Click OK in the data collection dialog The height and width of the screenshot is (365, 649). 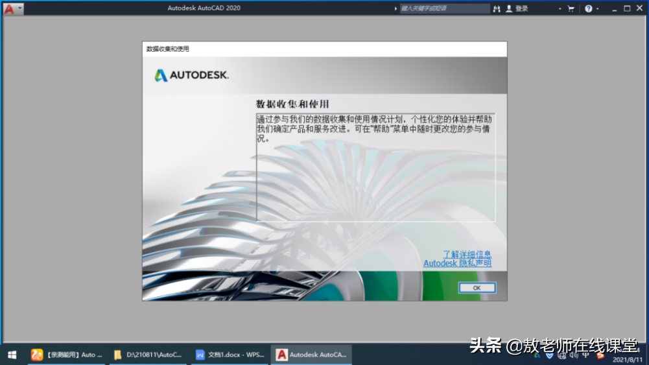pos(477,288)
